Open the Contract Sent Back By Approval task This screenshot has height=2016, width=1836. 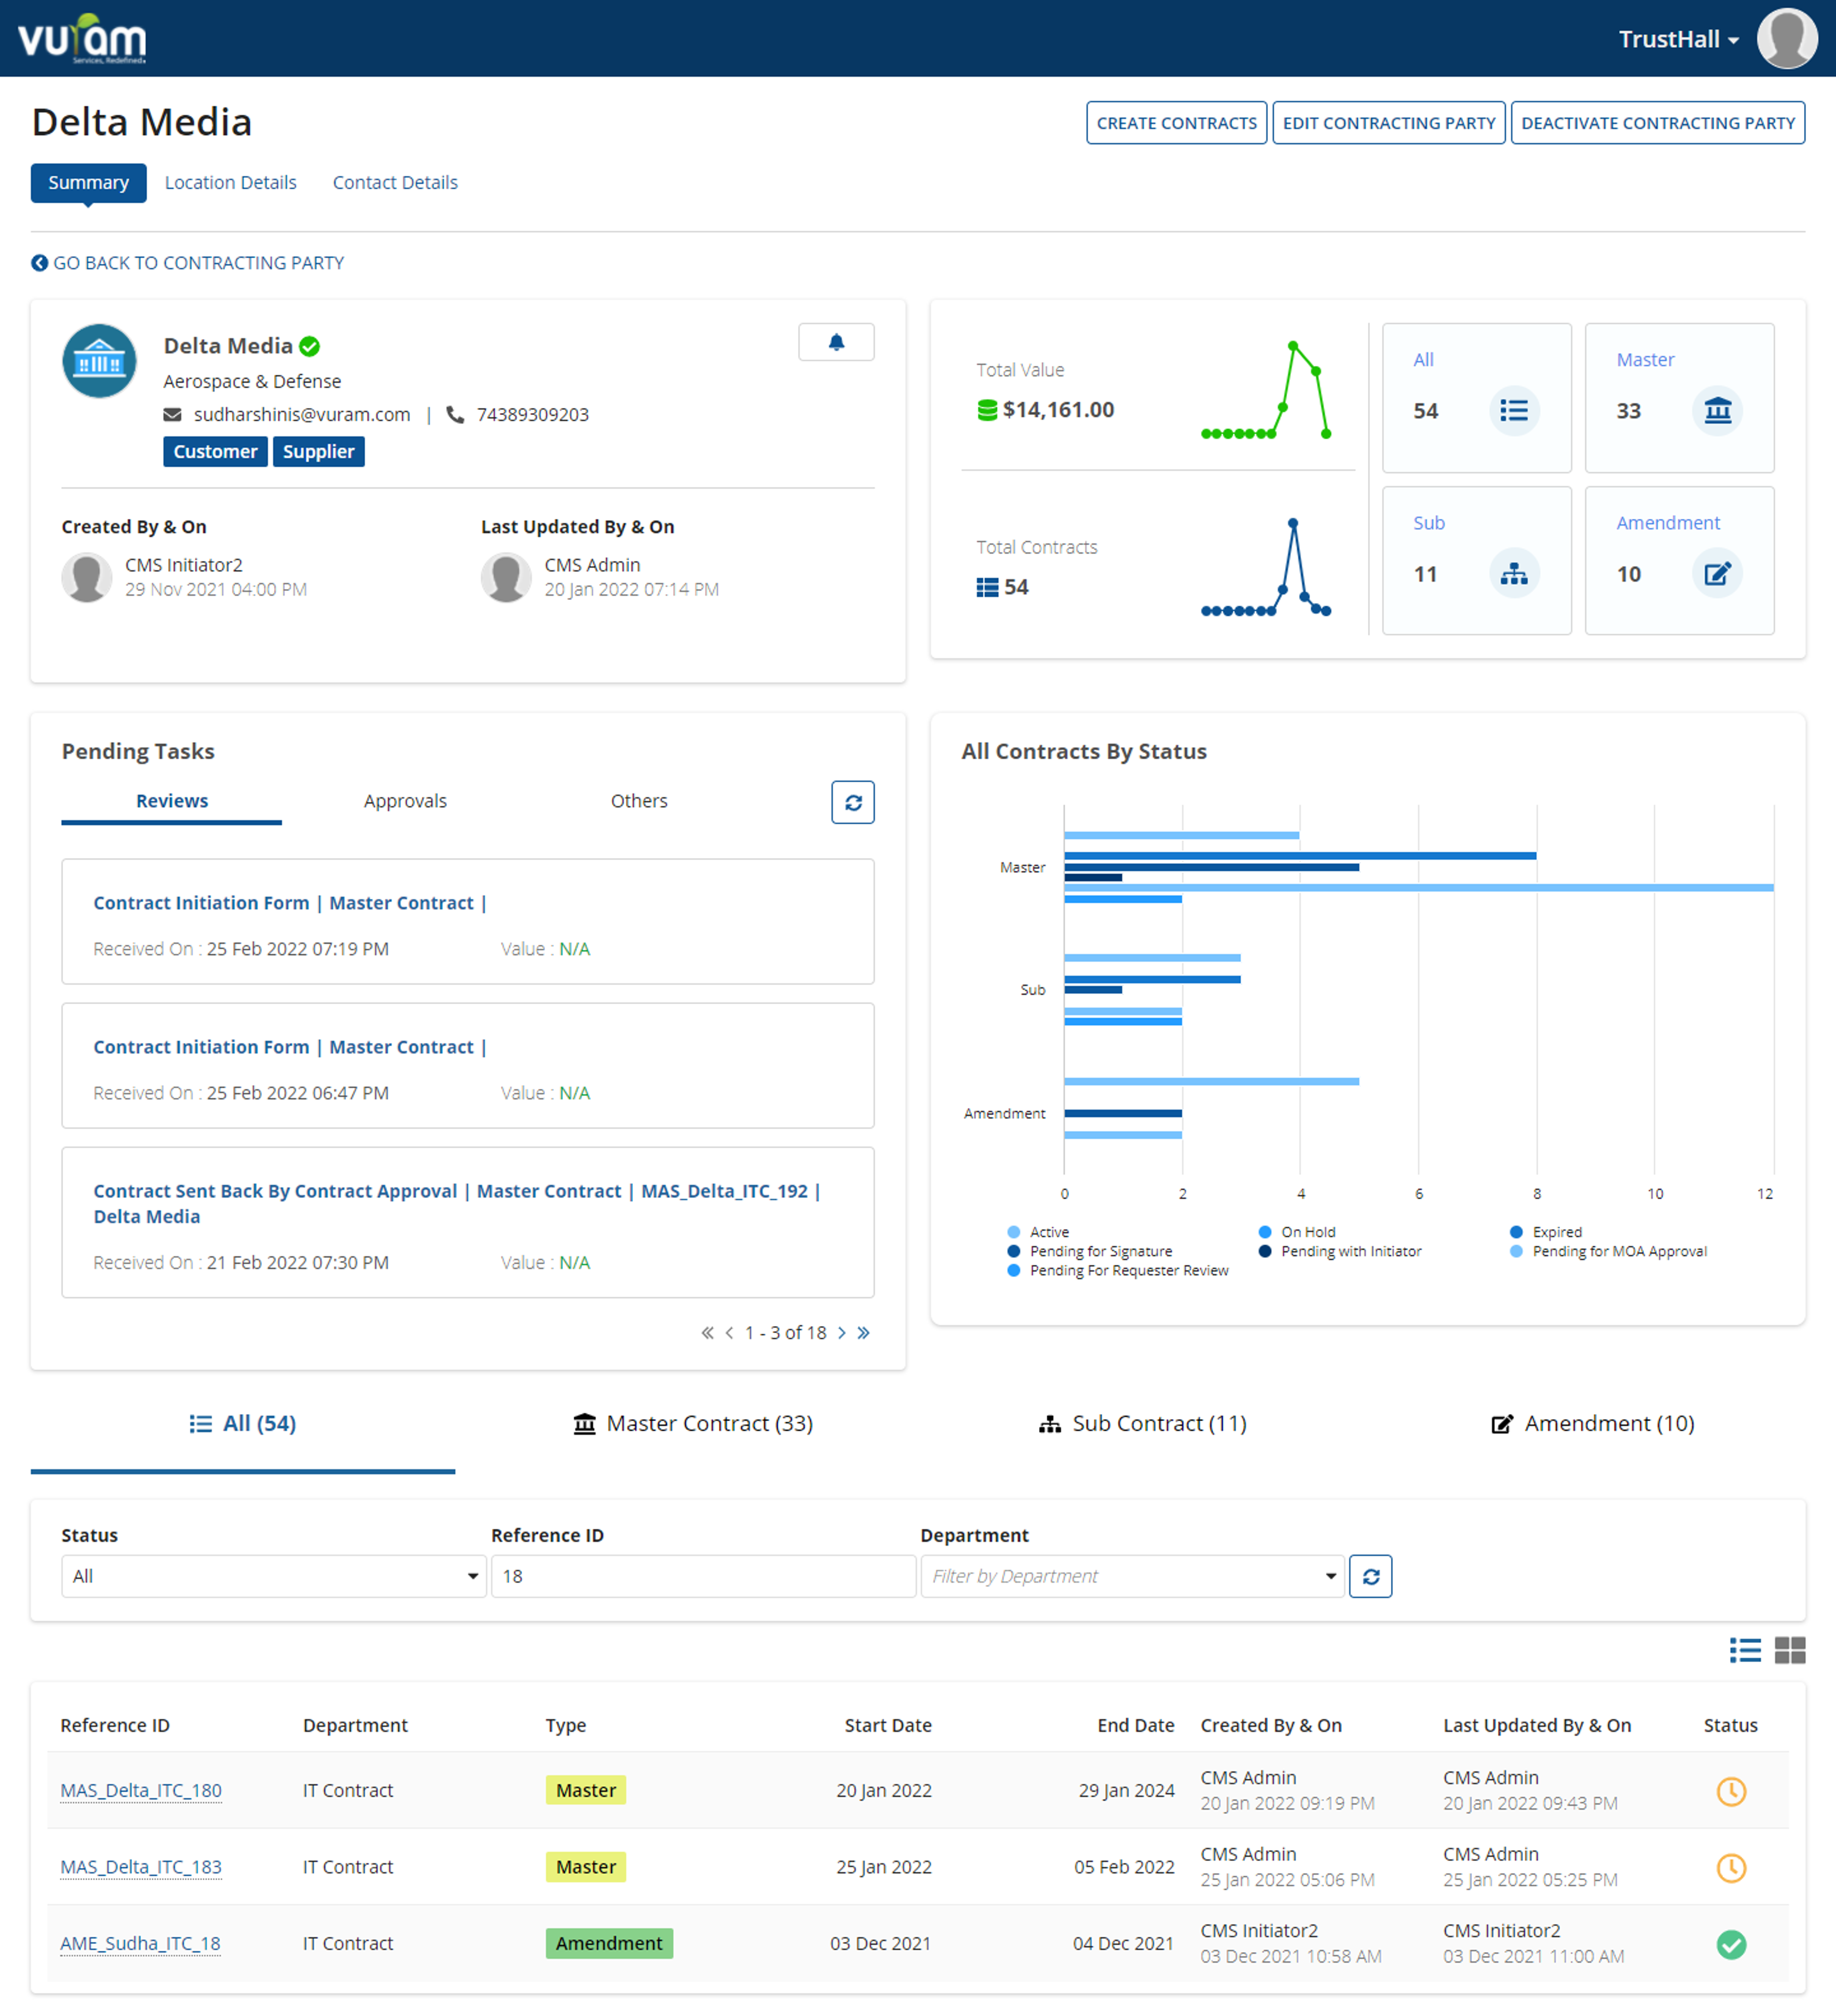tap(468, 1222)
